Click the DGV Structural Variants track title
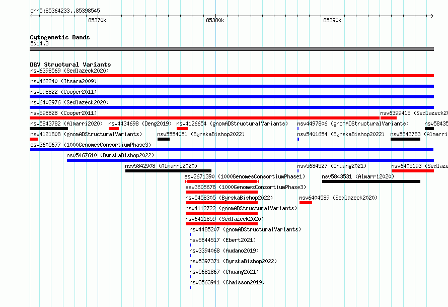Image resolution: width=448 pixels, height=307 pixels. 70,65
